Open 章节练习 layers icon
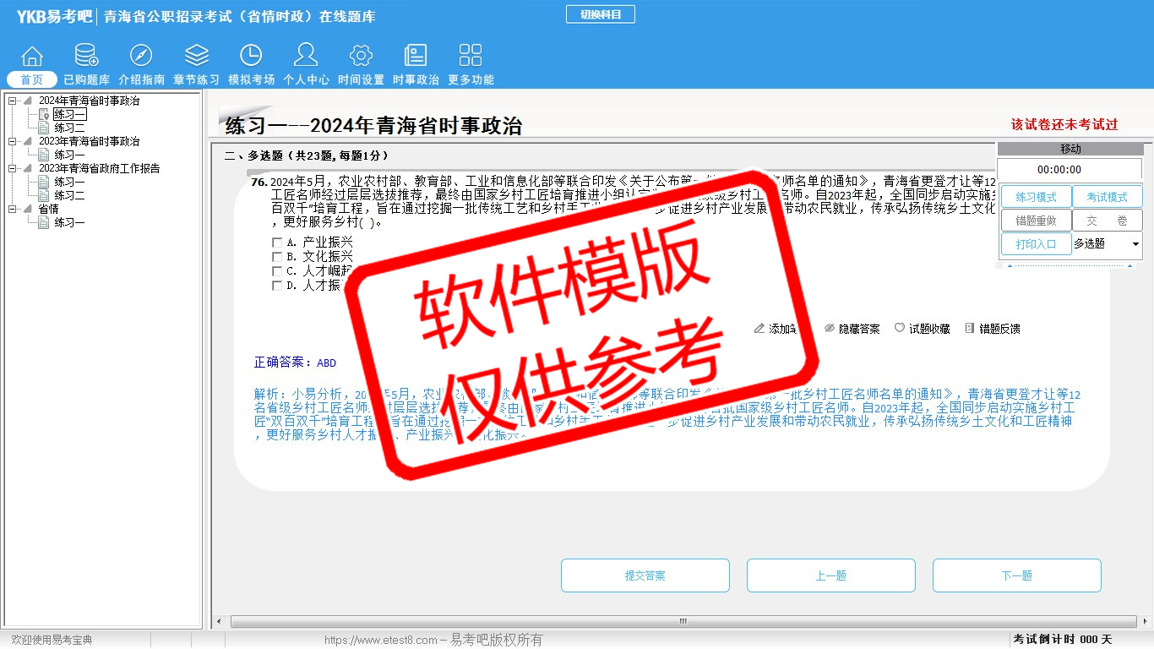This screenshot has height=649, width=1154. pos(196,57)
